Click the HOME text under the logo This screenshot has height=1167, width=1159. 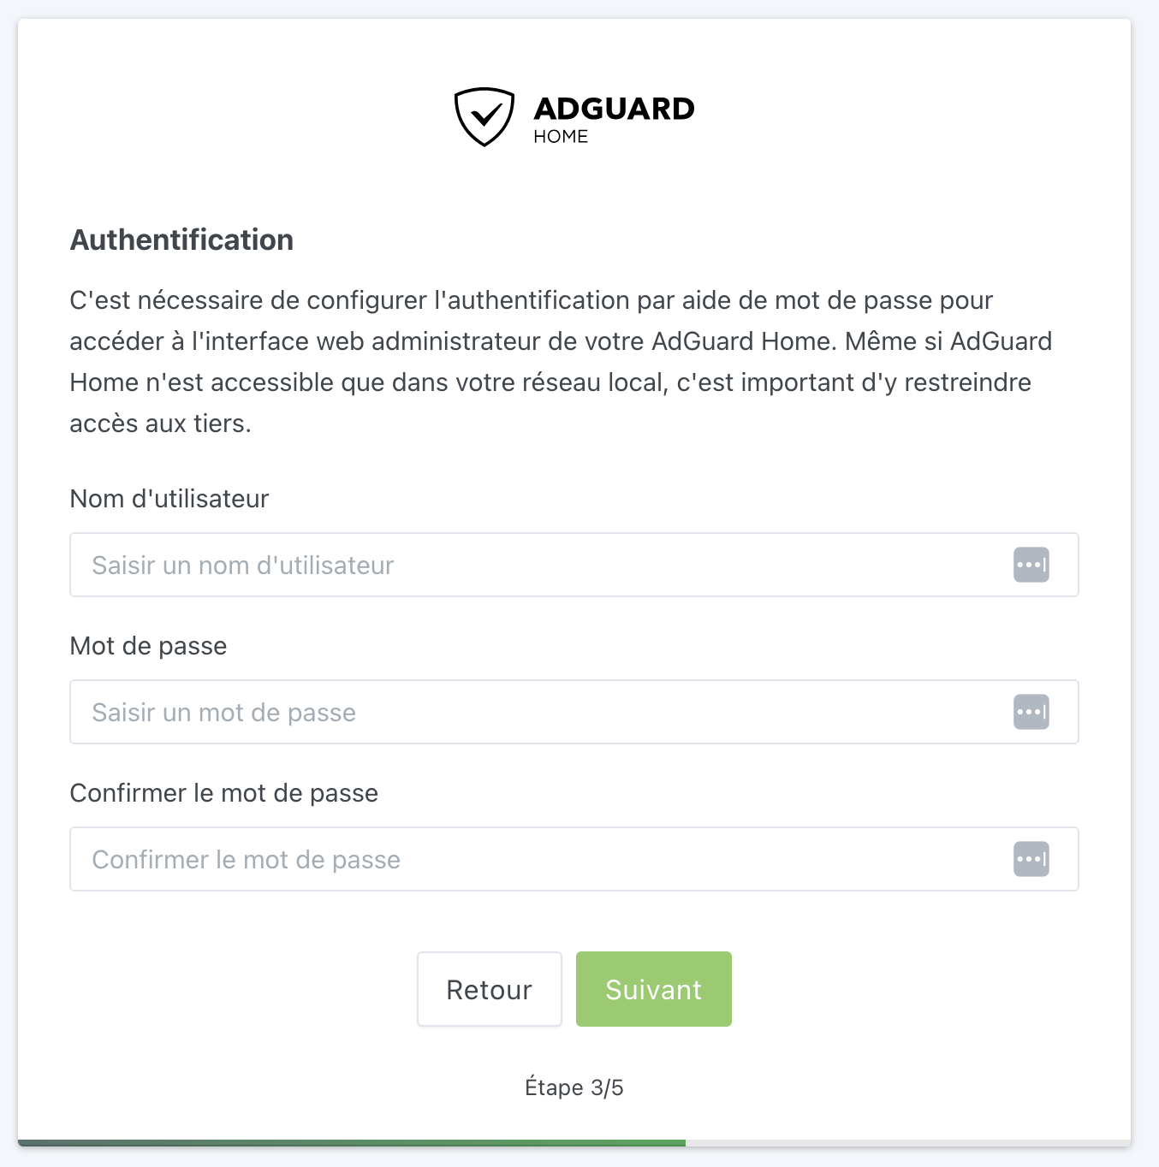[561, 137]
